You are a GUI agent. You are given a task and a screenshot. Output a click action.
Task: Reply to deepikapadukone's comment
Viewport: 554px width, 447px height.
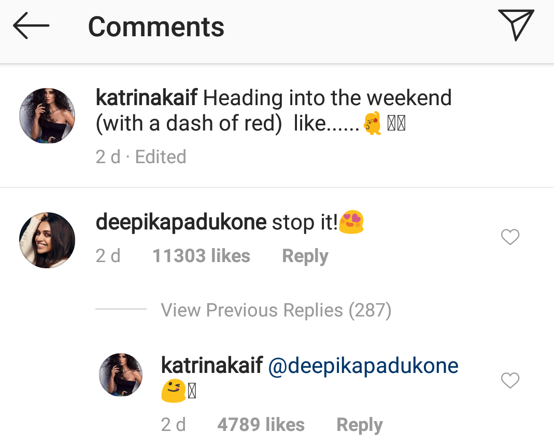pyautogui.click(x=305, y=256)
